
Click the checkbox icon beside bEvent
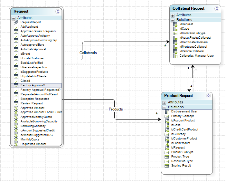16,54
